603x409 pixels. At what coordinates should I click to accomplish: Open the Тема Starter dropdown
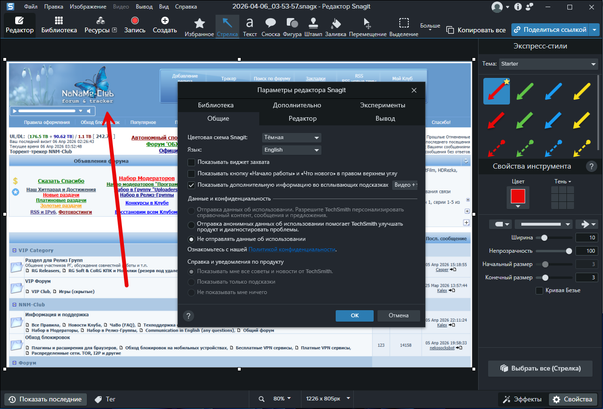(548, 64)
